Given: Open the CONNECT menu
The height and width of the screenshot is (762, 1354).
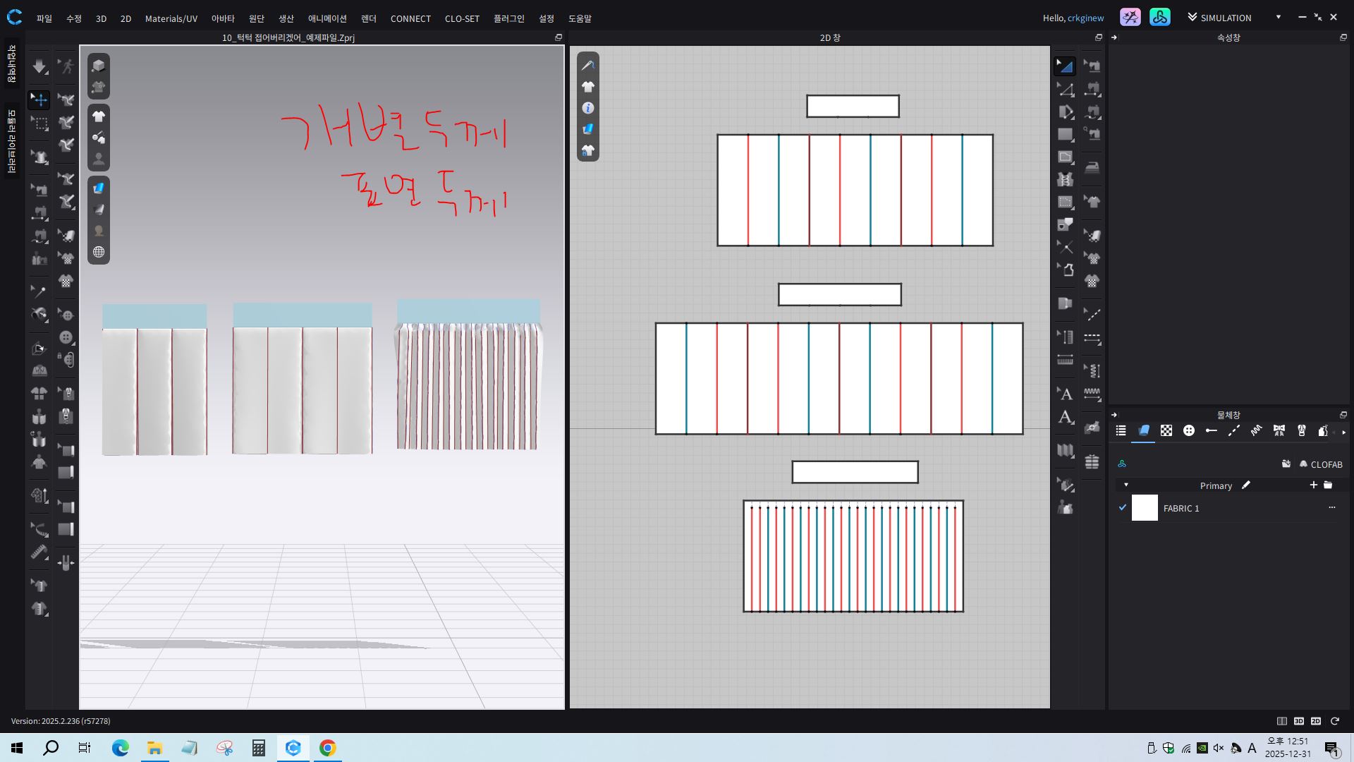Looking at the screenshot, I should click(410, 18).
